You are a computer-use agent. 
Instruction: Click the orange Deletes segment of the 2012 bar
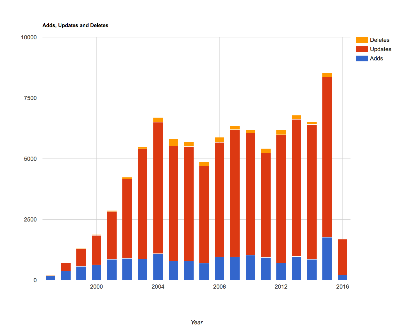(x=281, y=132)
